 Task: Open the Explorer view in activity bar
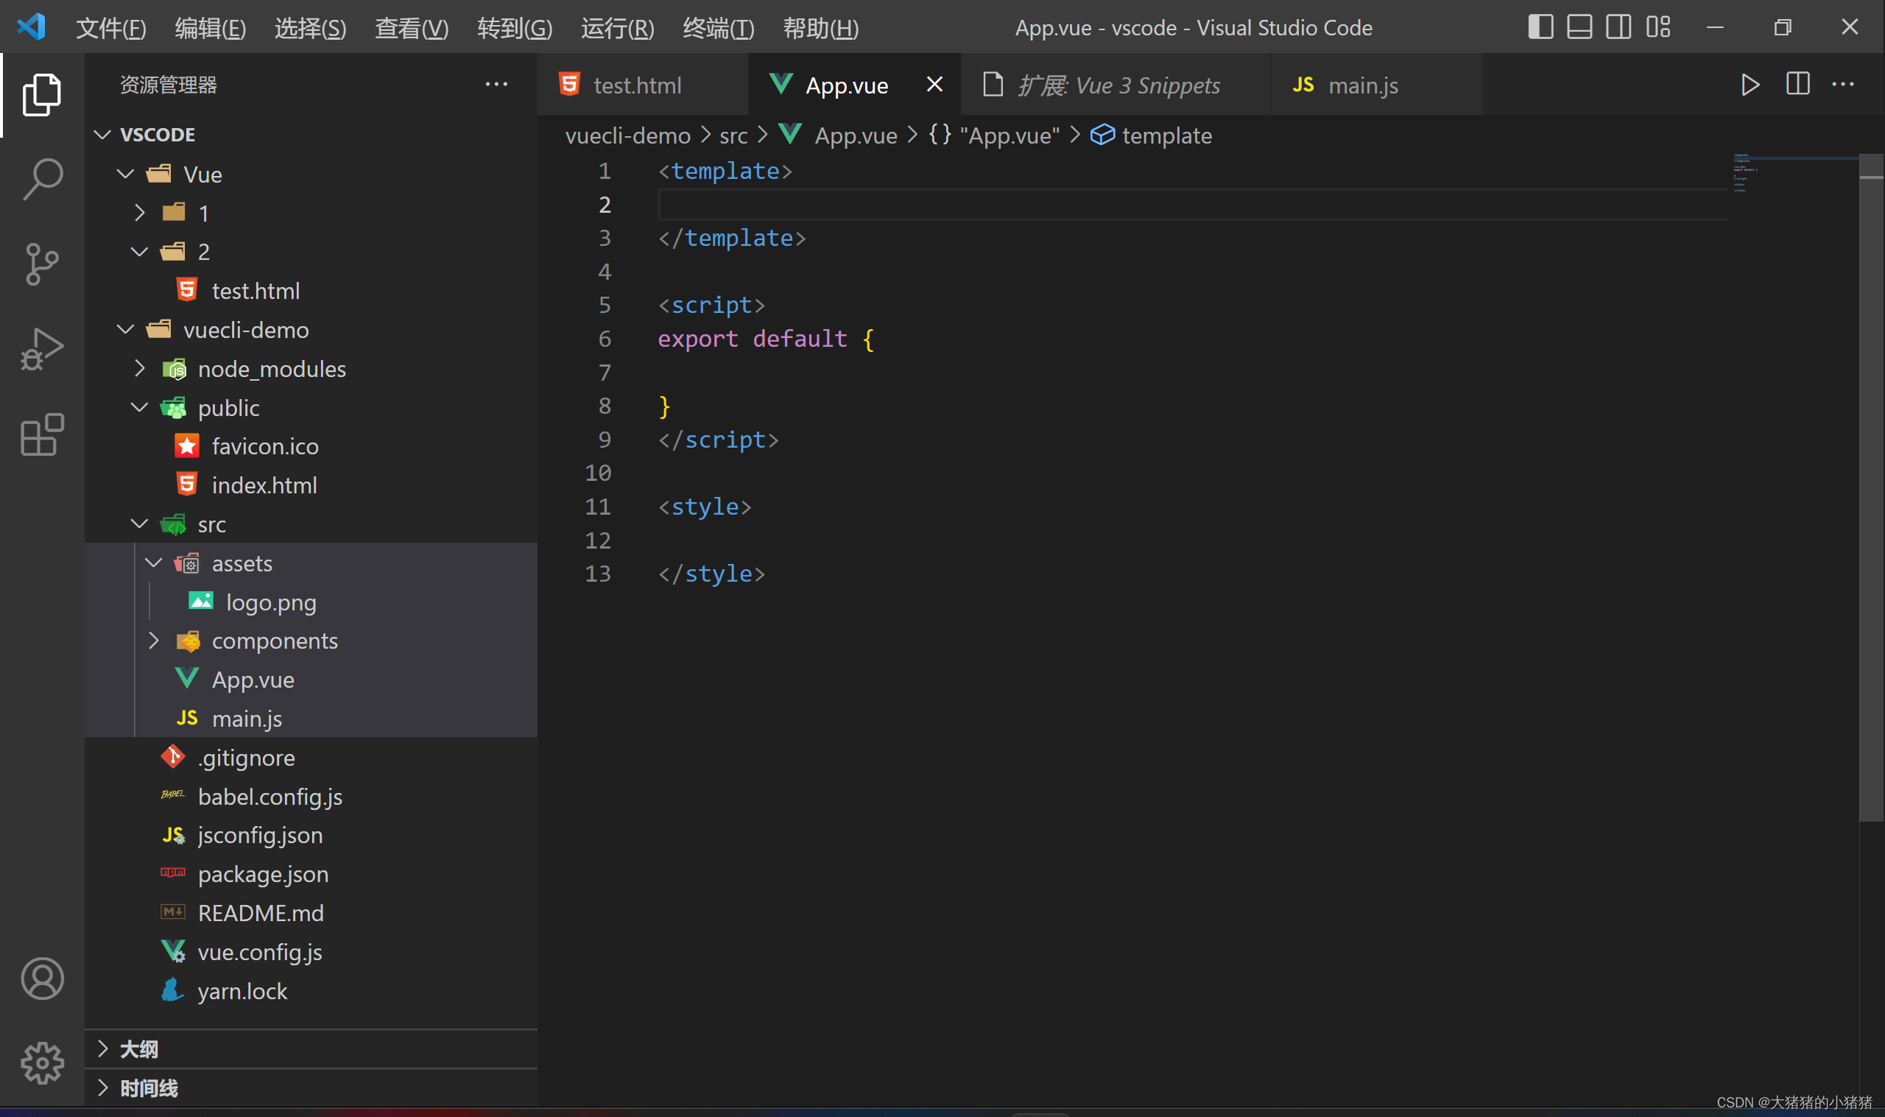(x=42, y=94)
